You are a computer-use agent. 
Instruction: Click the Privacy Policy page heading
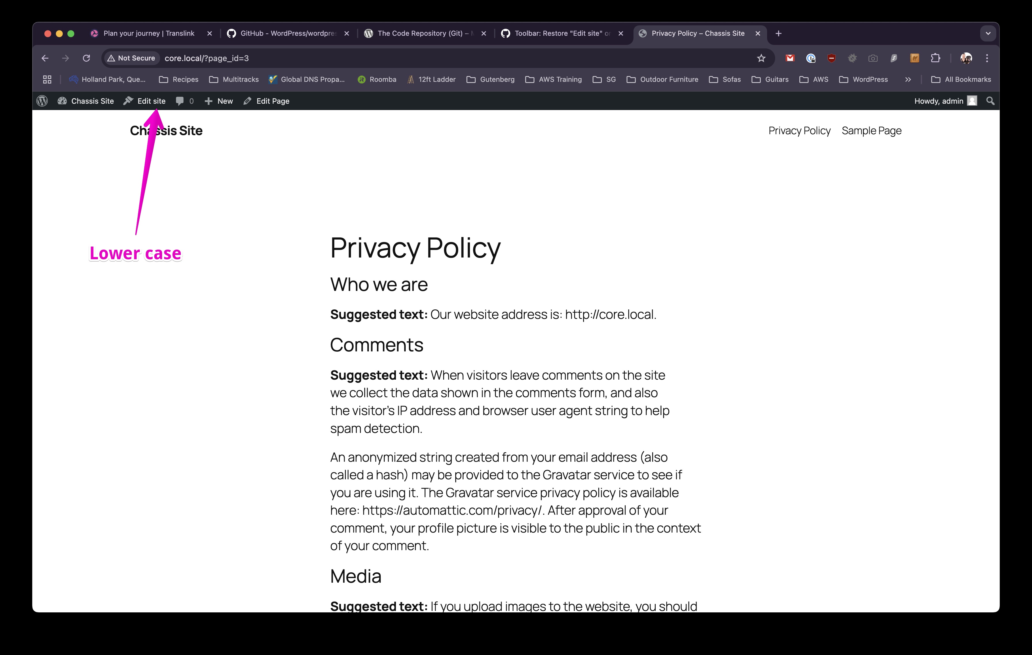coord(415,248)
